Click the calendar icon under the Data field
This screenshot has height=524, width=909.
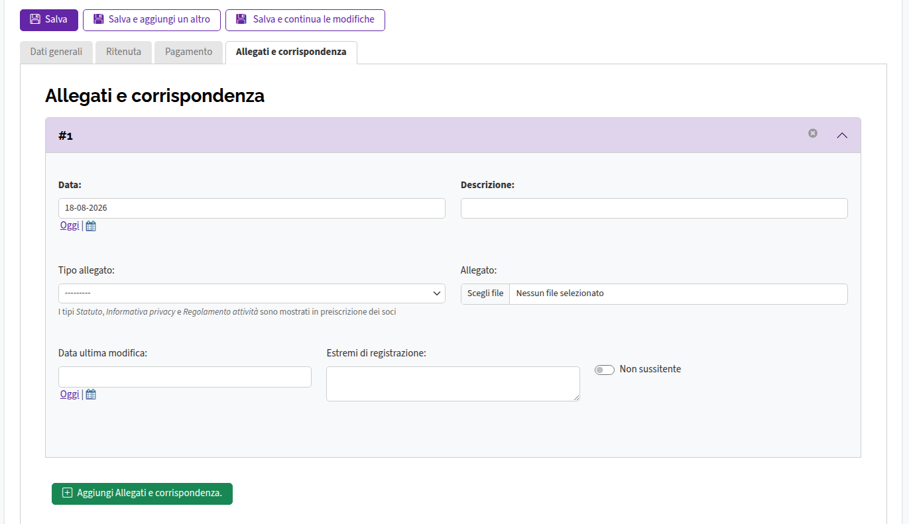tap(91, 226)
